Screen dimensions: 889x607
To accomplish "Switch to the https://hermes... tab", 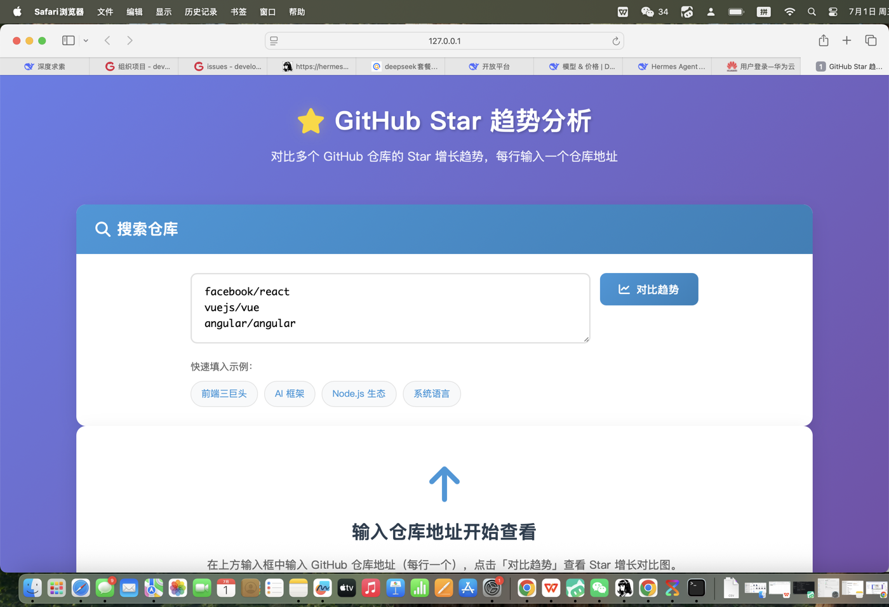I will pos(312,66).
